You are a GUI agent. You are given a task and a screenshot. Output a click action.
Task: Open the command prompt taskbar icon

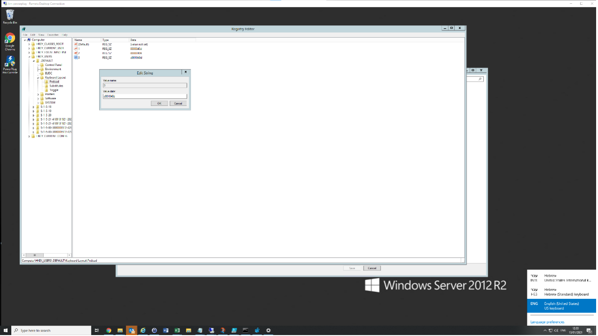[x=246, y=330]
